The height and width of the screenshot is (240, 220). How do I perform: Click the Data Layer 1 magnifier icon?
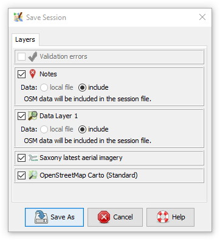tap(32, 116)
